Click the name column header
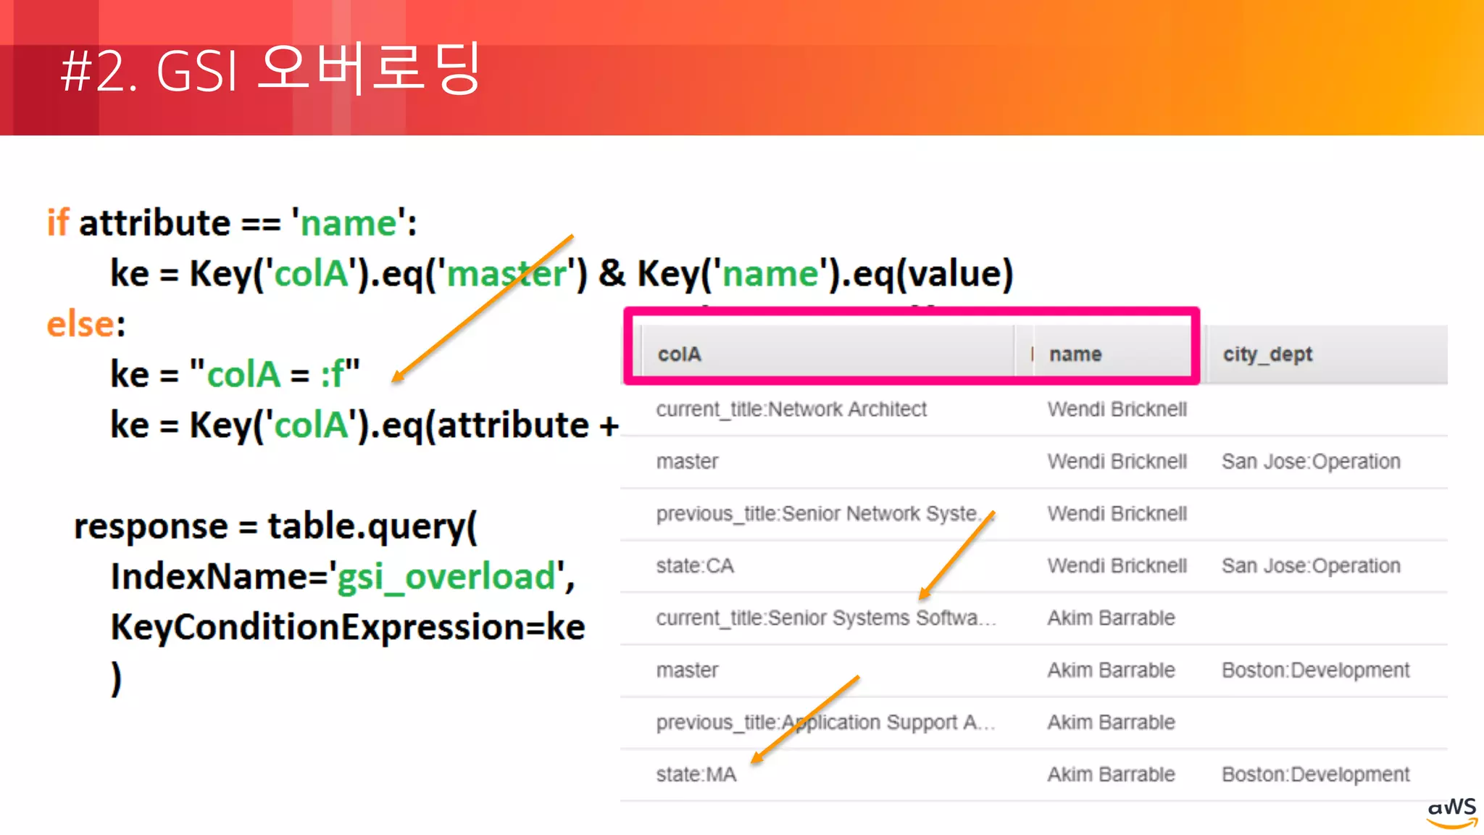This screenshot has height=835, width=1484. point(1075,354)
